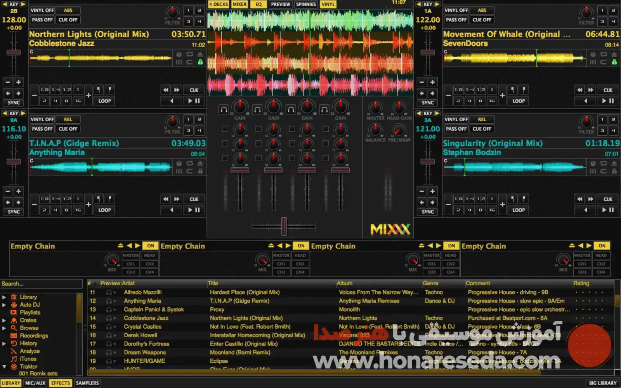Click the first channel volume fader handle
621x388 pixels.
[x=240, y=170]
